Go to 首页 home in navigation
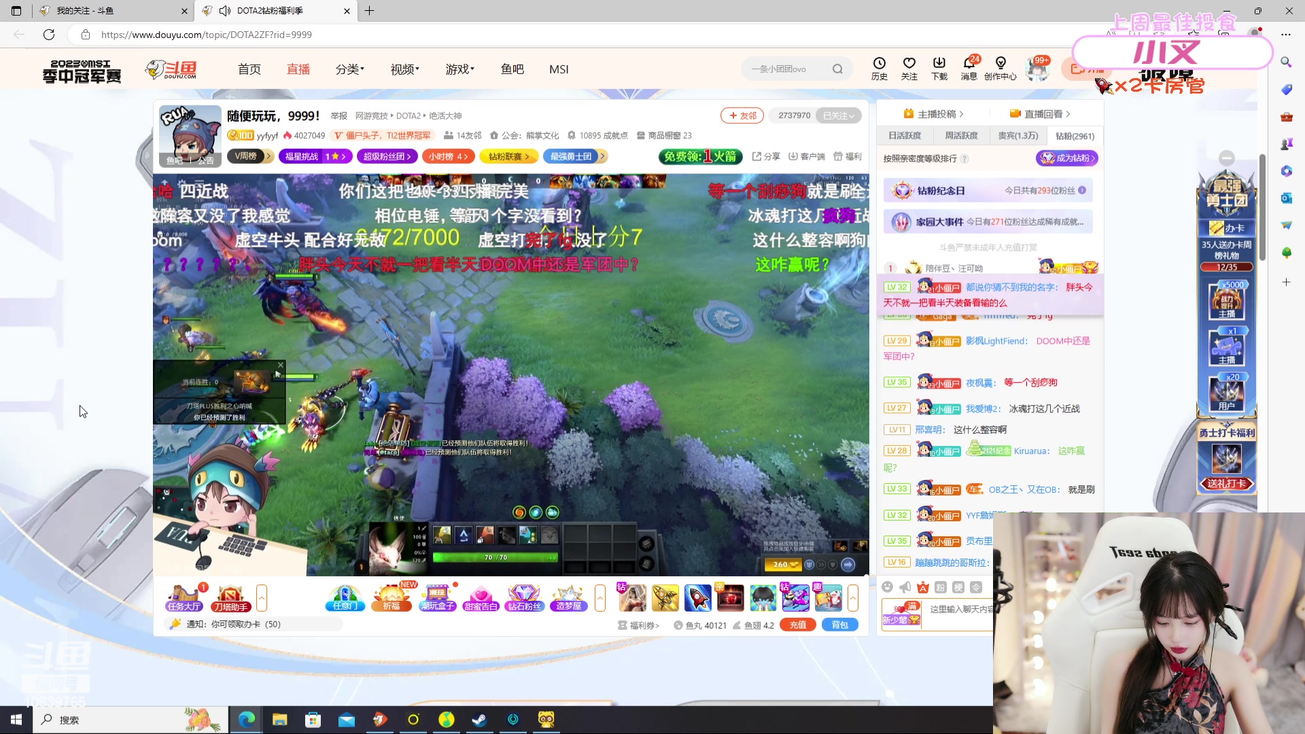Screen dimensions: 1305x734 pos(249,69)
